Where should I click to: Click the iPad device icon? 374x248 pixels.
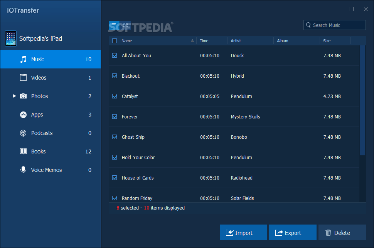click(11, 38)
